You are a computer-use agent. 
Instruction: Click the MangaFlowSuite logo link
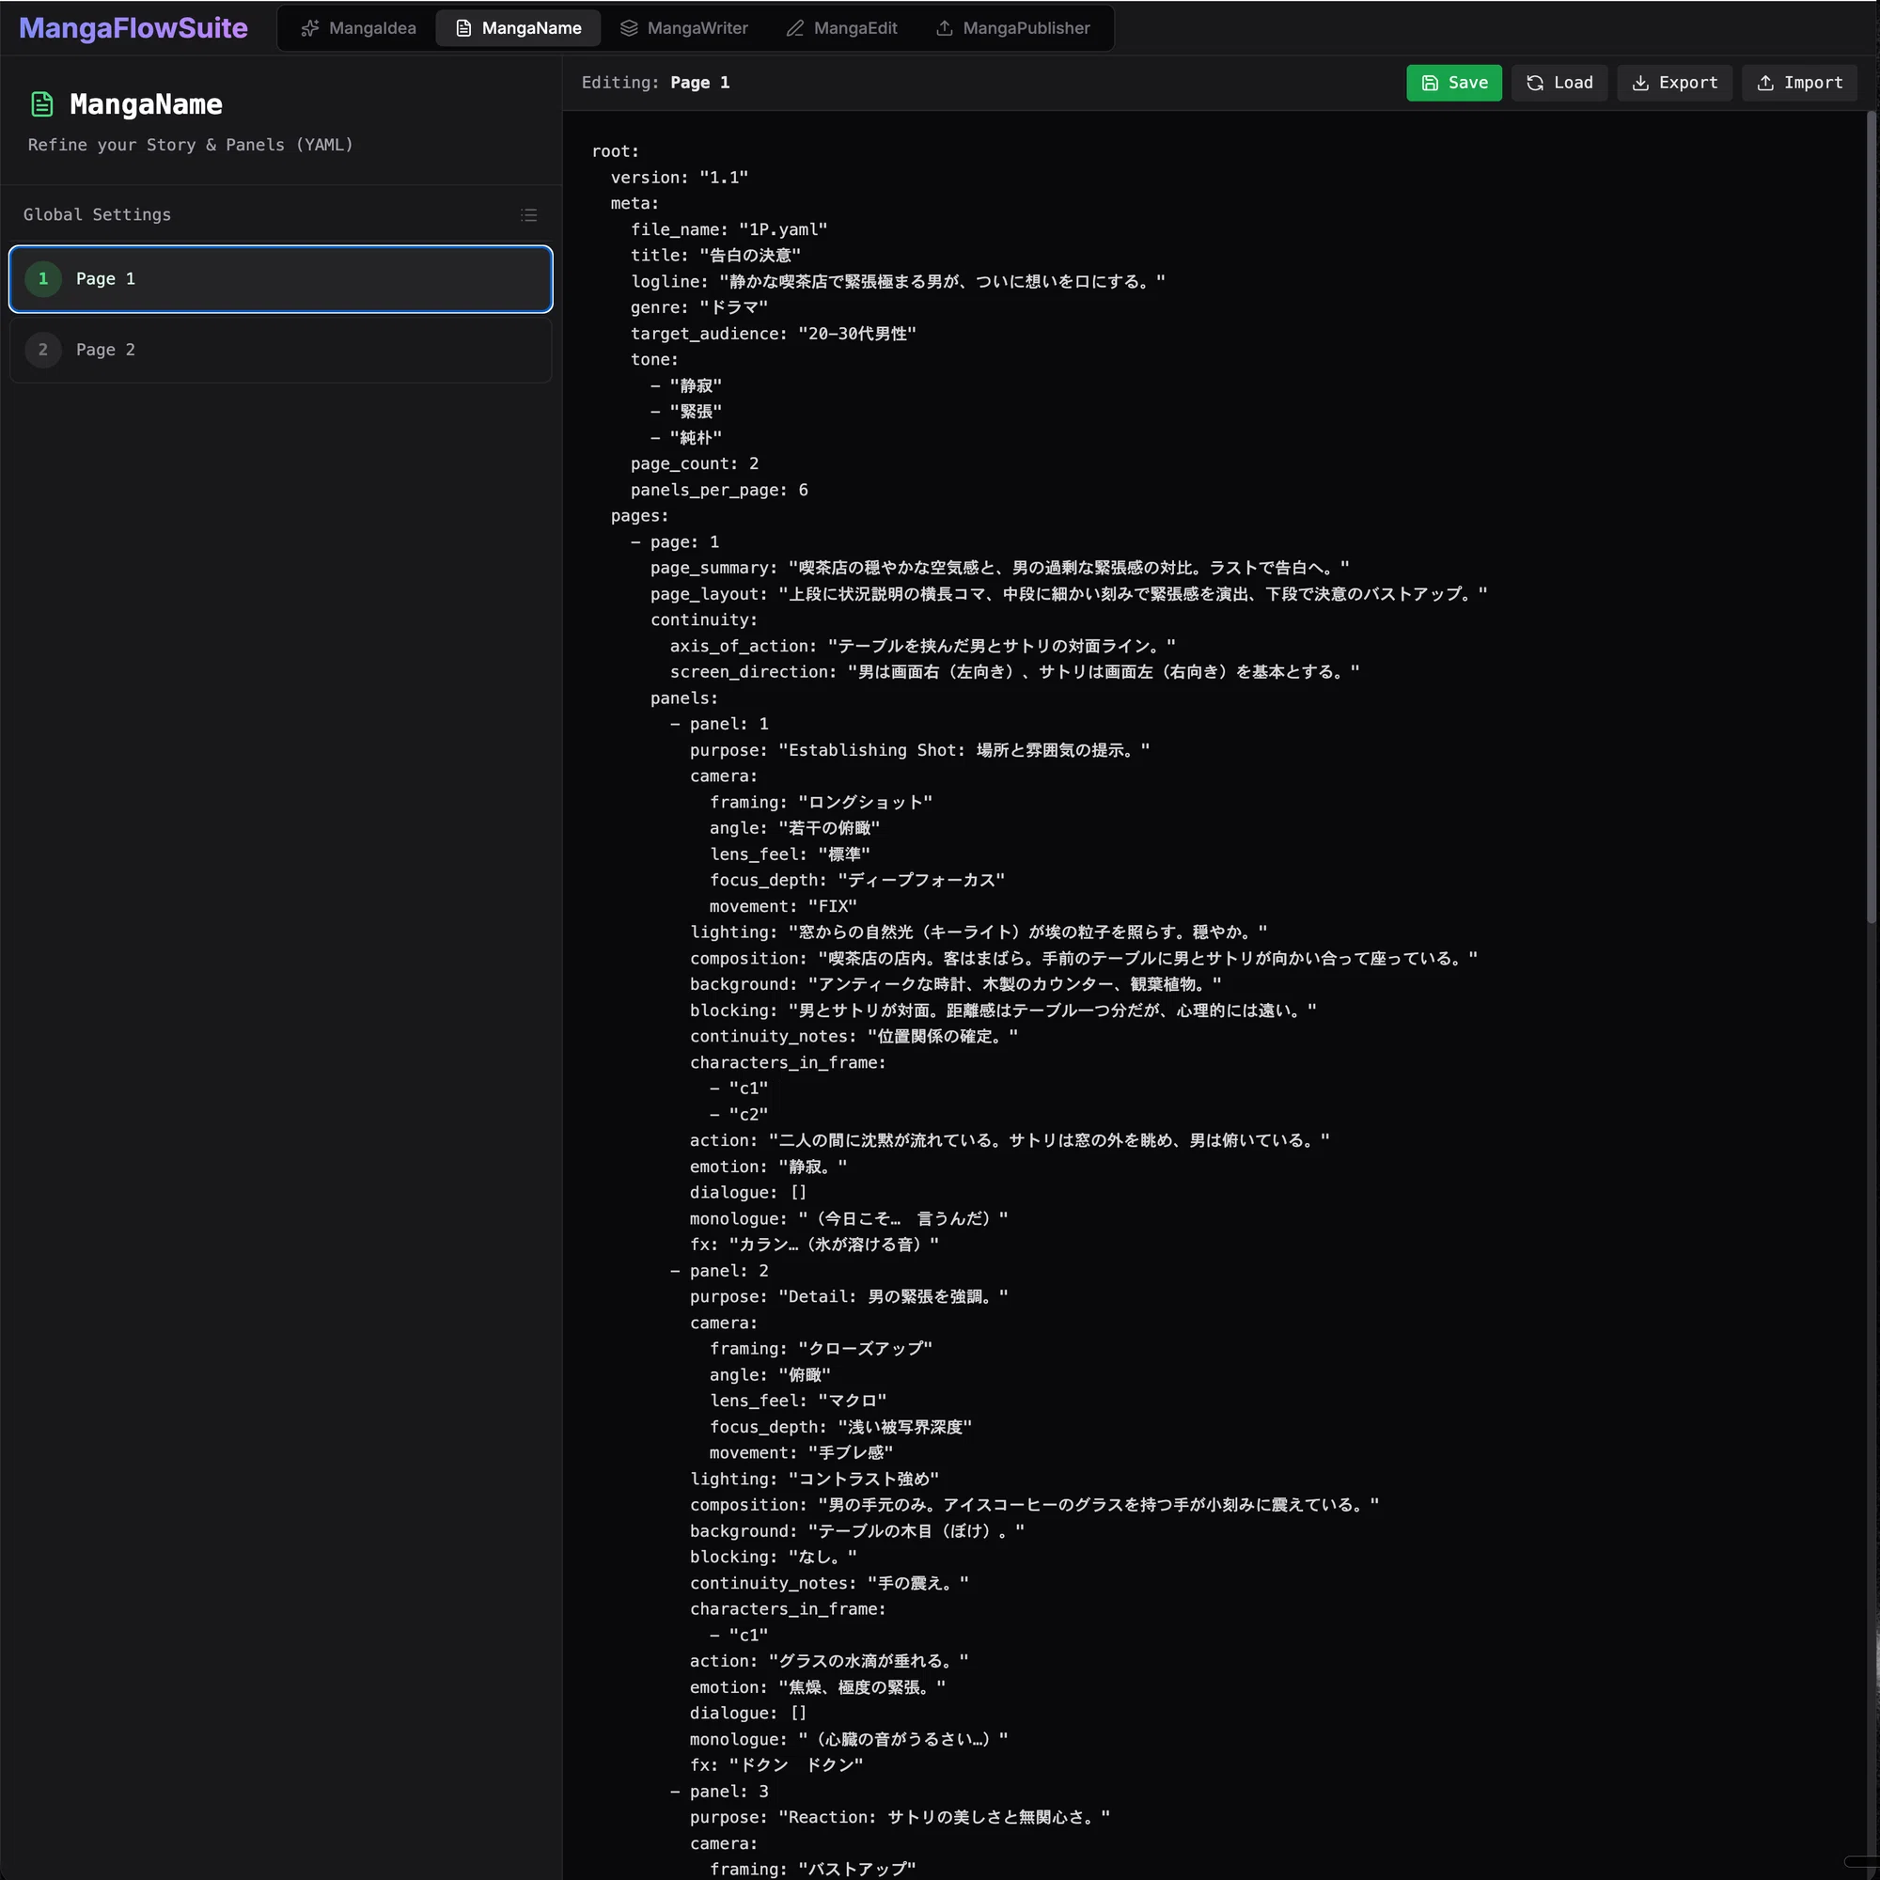tap(133, 28)
